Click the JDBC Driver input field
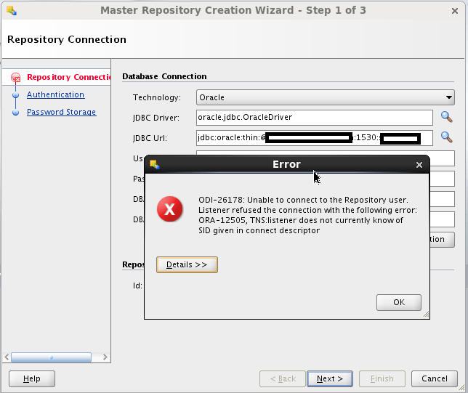 314,117
